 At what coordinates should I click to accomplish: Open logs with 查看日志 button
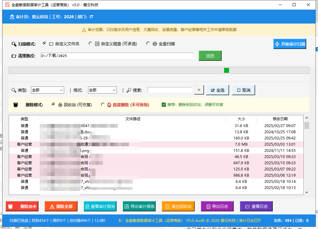point(256,206)
